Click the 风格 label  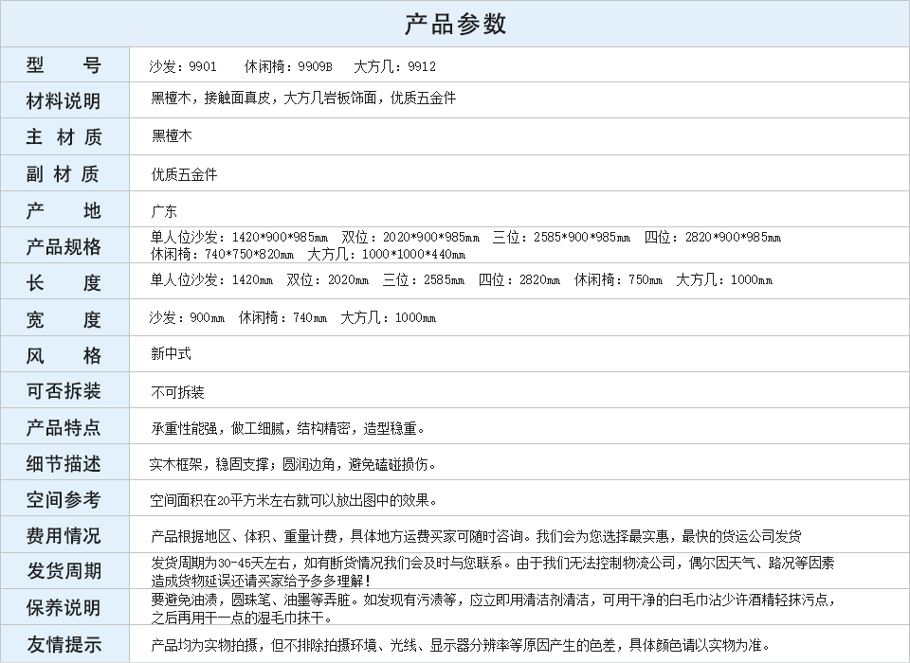pyautogui.click(x=64, y=355)
